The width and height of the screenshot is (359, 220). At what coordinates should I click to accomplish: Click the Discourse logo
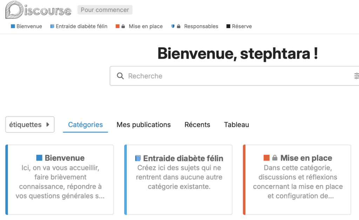click(x=38, y=10)
